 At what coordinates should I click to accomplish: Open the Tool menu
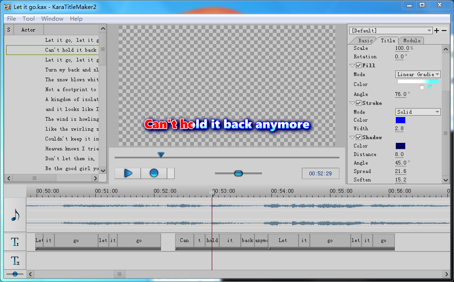click(x=28, y=18)
